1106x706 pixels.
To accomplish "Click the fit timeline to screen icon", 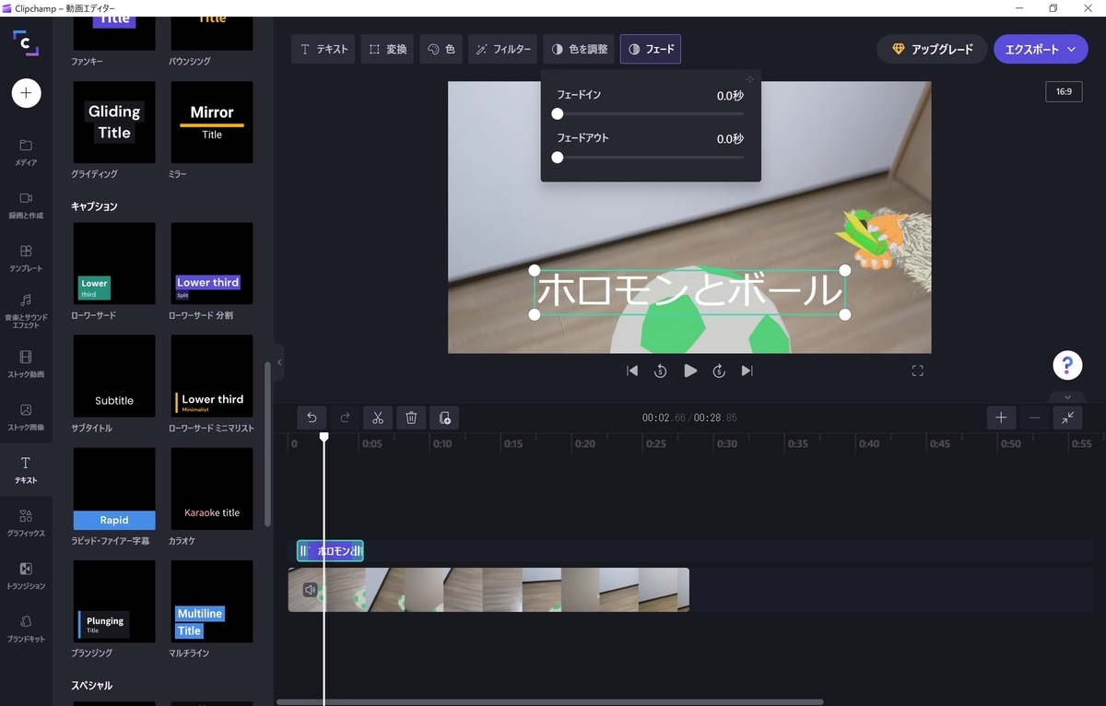I will point(1067,418).
